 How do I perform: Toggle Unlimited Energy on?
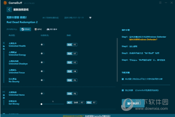click(x=43, y=53)
